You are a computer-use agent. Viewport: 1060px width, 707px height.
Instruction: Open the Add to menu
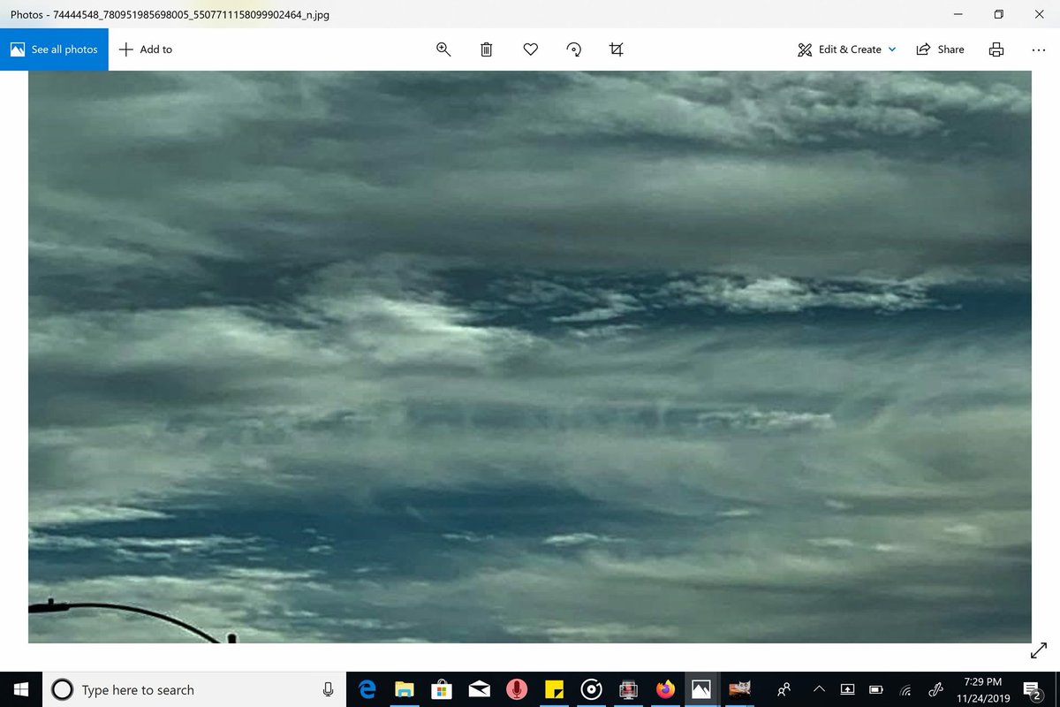[146, 49]
